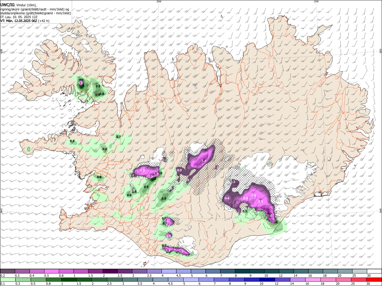Pick the top-row snow swatch labeled 12

(286, 271)
